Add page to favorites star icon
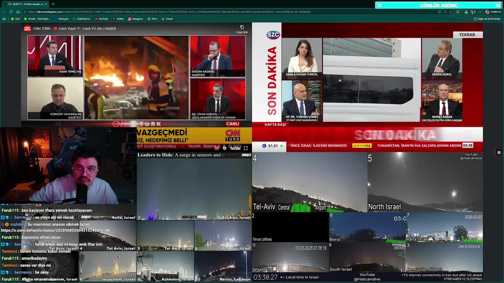The image size is (504, 283). pos(450,12)
